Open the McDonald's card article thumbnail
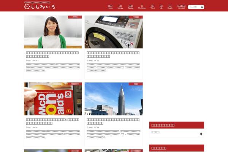 [x=53, y=99]
